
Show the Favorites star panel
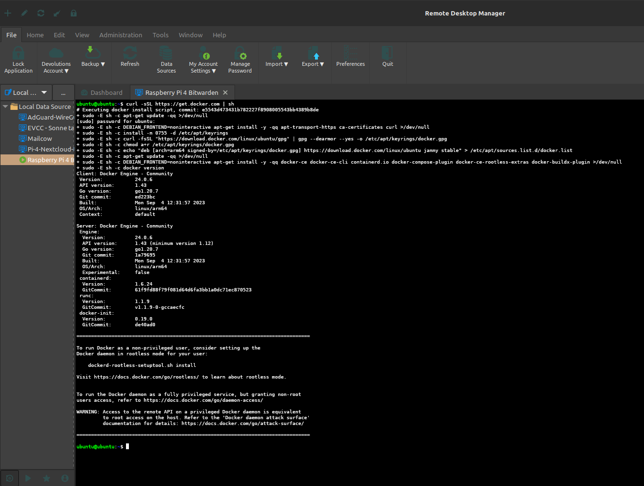47,478
